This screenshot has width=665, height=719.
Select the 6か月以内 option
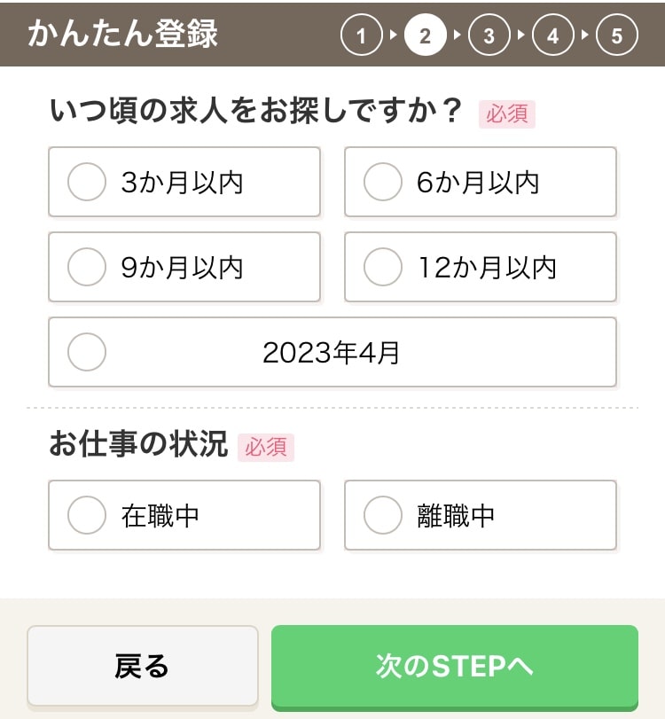pos(481,182)
